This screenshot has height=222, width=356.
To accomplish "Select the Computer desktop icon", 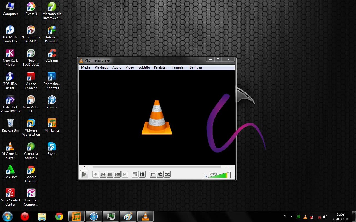I will click(x=10, y=9).
